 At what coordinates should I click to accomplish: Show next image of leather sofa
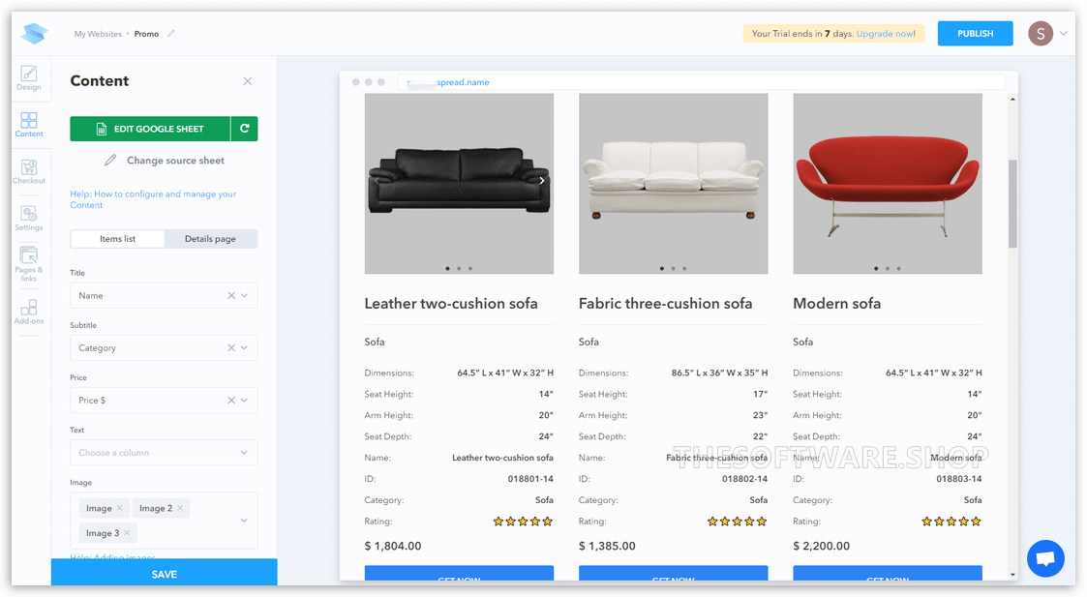(541, 180)
